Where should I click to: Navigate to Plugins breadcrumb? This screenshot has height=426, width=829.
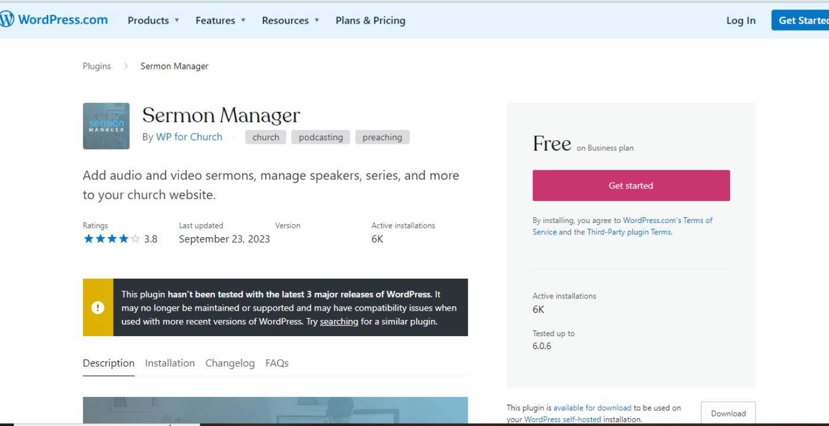click(97, 66)
